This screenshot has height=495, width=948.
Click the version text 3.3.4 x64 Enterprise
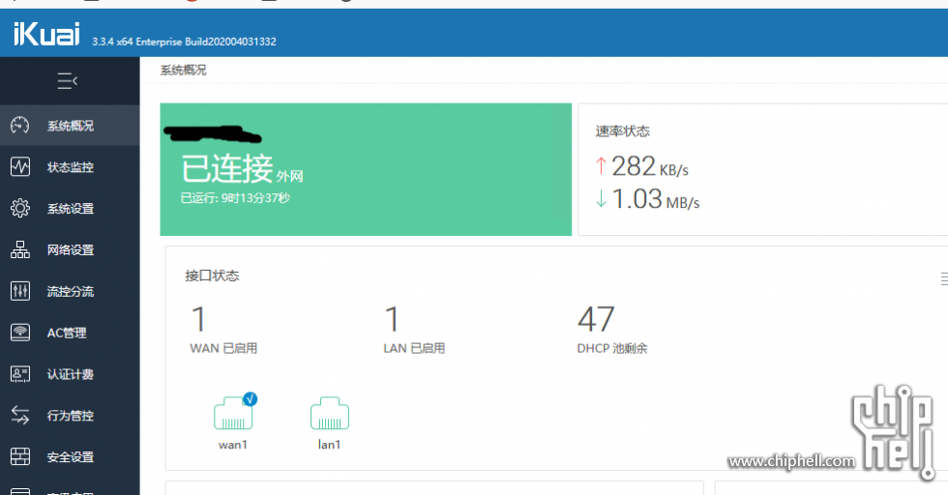184,42
